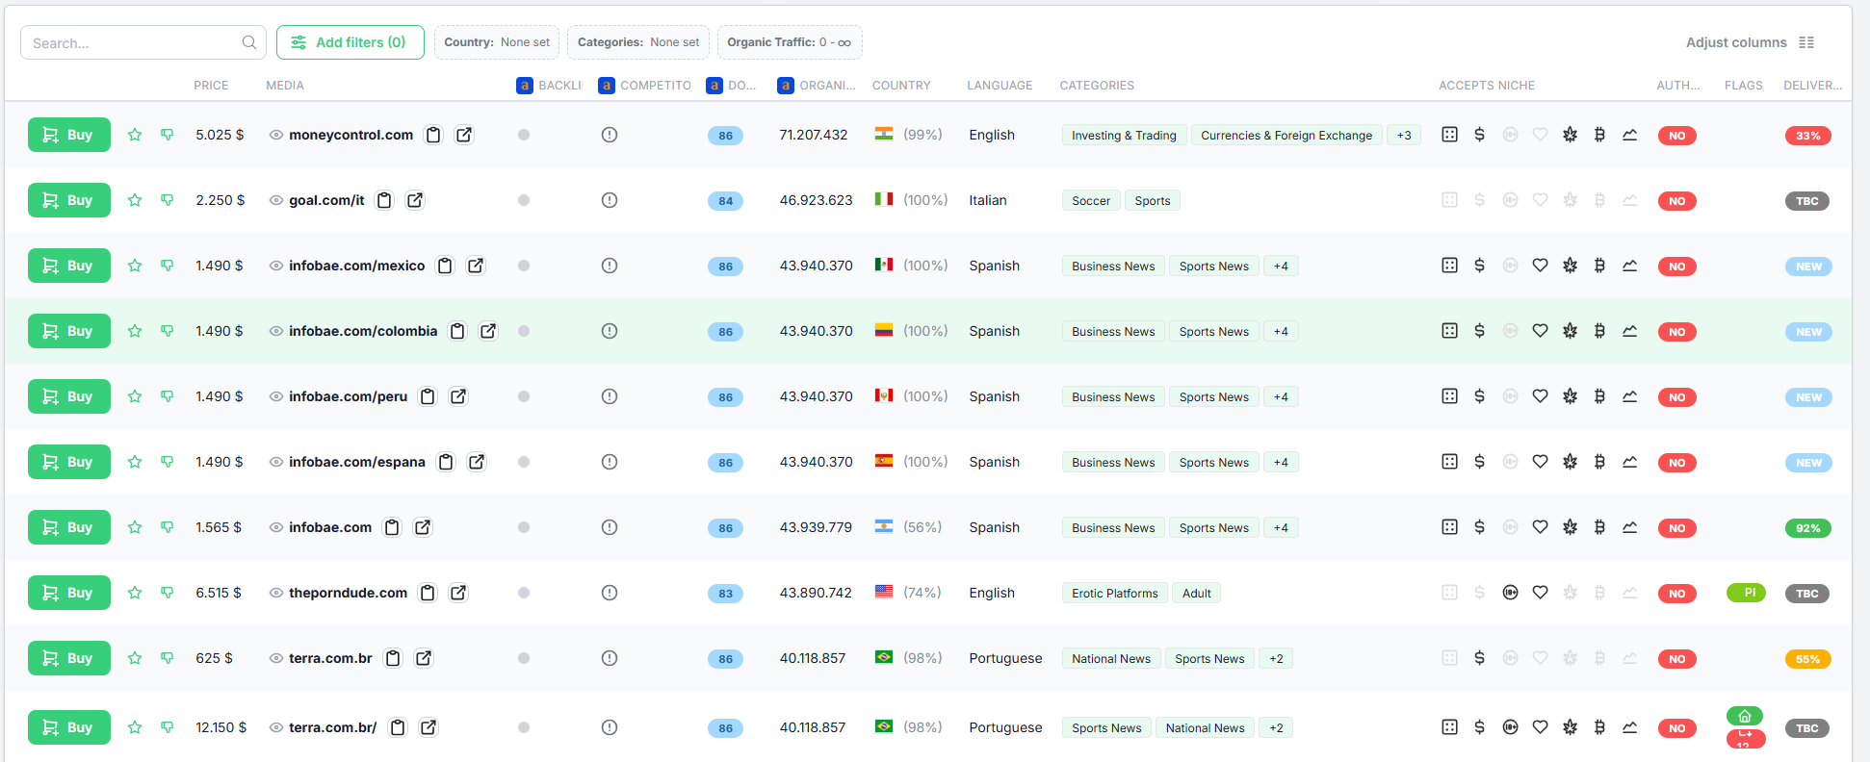Toggle eye icon for infobae.com/espana

click(x=275, y=462)
